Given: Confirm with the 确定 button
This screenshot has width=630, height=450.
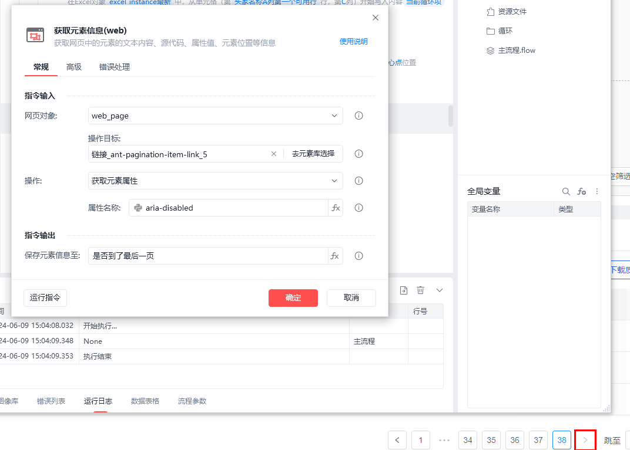Looking at the screenshot, I should pos(293,297).
